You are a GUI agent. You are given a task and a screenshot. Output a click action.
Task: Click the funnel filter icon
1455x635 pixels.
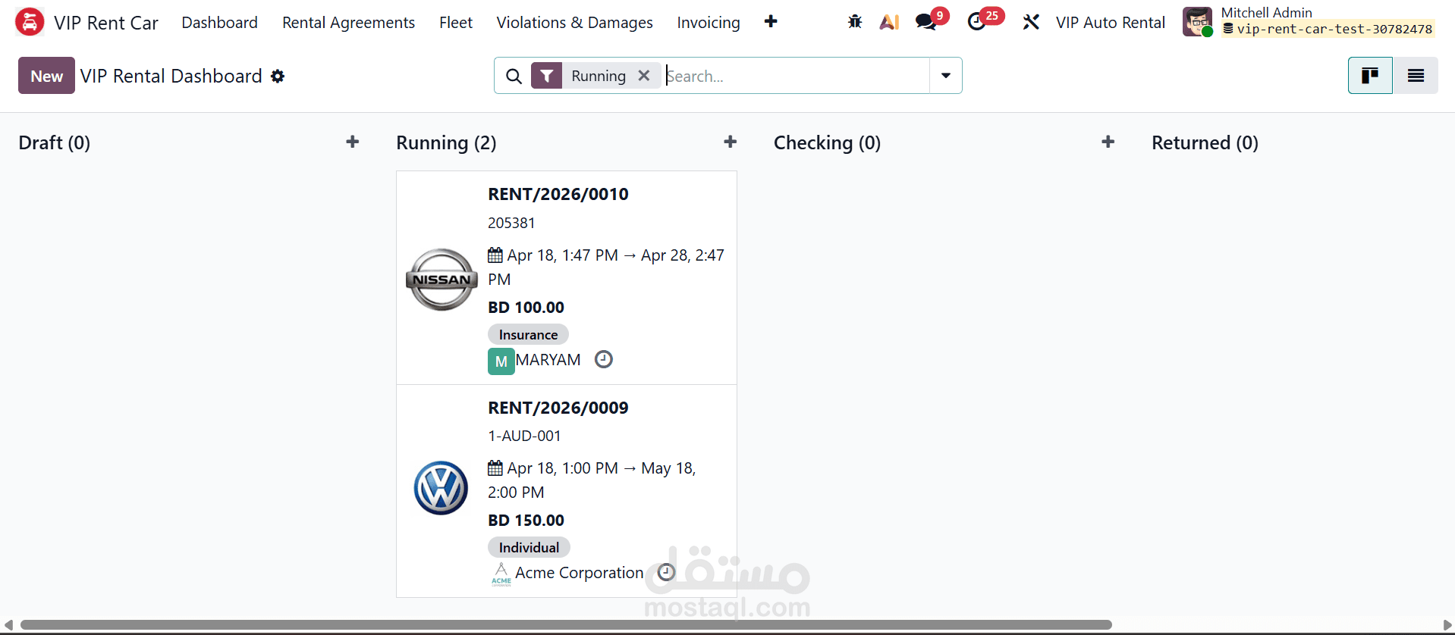point(546,76)
